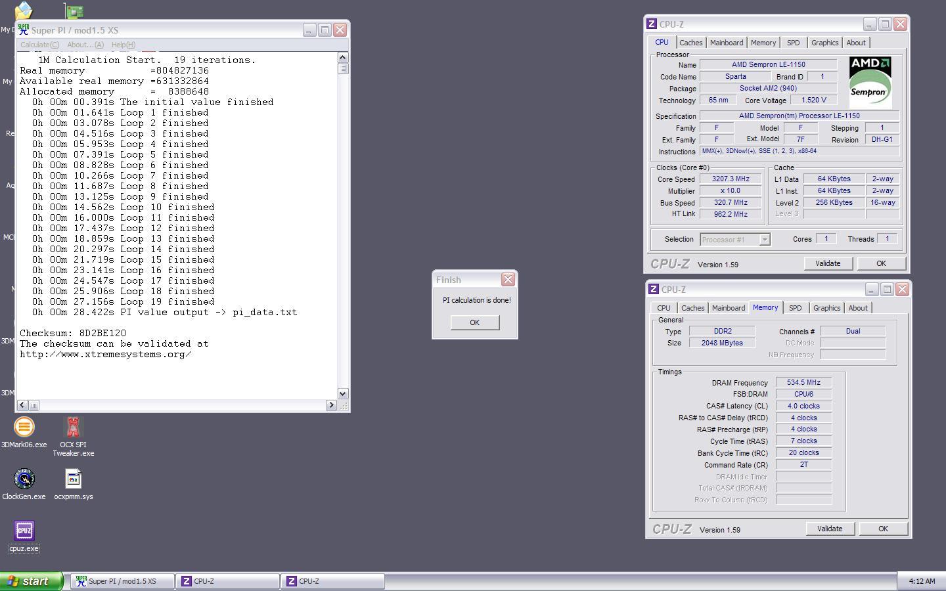Screen dimensions: 946x591
Task: Click AMD Sempron processor logo
Action: 870,83
